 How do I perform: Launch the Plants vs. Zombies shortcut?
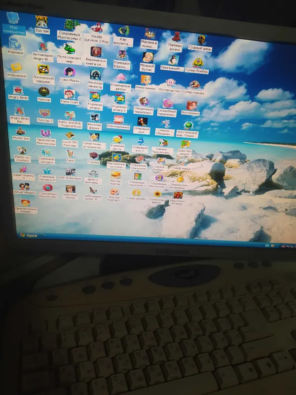tap(22, 155)
